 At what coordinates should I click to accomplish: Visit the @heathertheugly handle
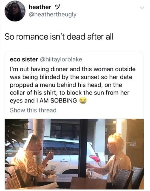point(52,15)
